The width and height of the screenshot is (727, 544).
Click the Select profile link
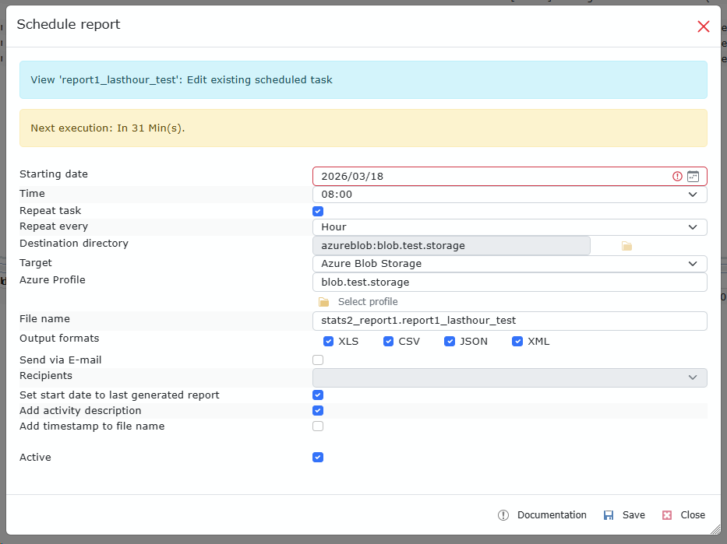pyautogui.click(x=368, y=302)
